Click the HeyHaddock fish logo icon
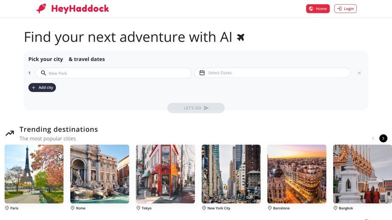This screenshot has width=392, height=220. click(41, 8)
